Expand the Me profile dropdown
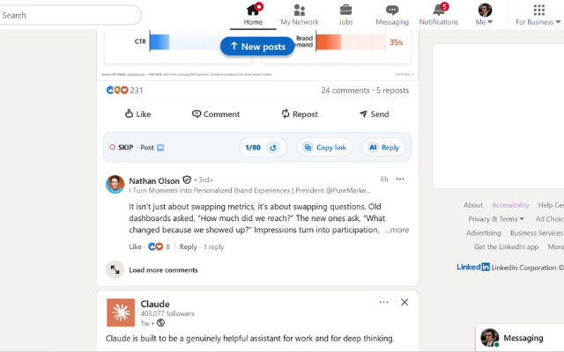Image resolution: width=564 pixels, height=352 pixels. [485, 14]
